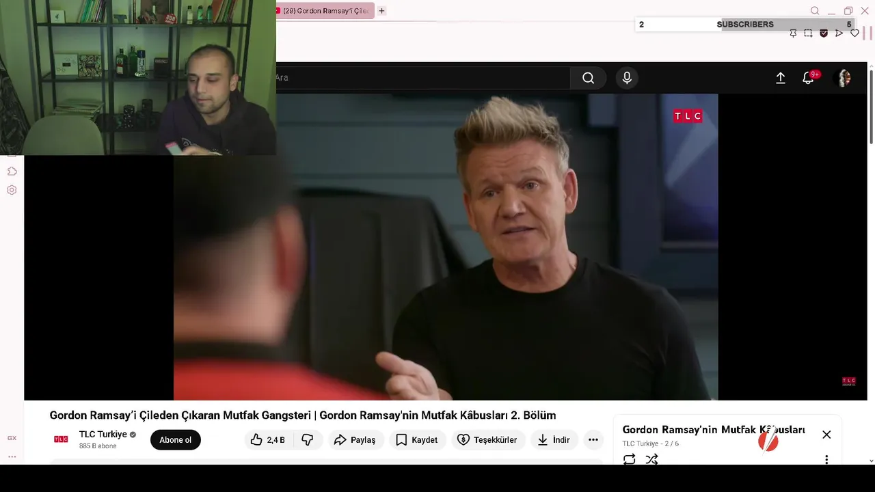Screen dimensions: 875x492
Task: Click the 885 B abone subscriber count
Action: [98, 446]
